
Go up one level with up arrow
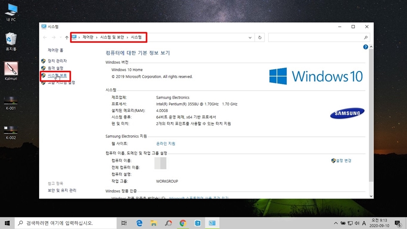(x=67, y=37)
